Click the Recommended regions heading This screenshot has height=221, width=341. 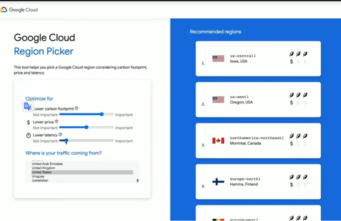215,32
